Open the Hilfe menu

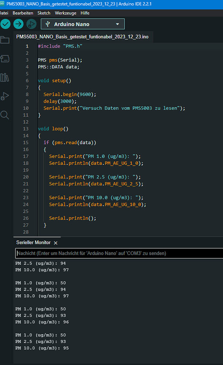pyautogui.click(x=85, y=13)
